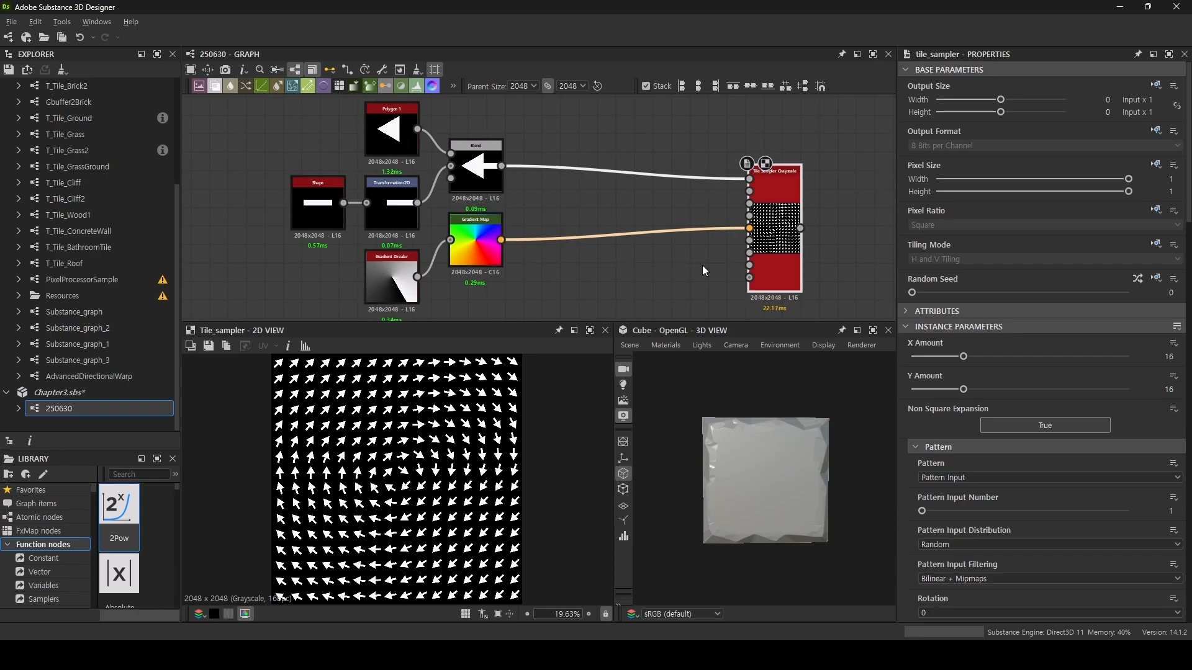Collapse the Base Parameters section
1192x670 pixels.
pyautogui.click(x=906, y=69)
